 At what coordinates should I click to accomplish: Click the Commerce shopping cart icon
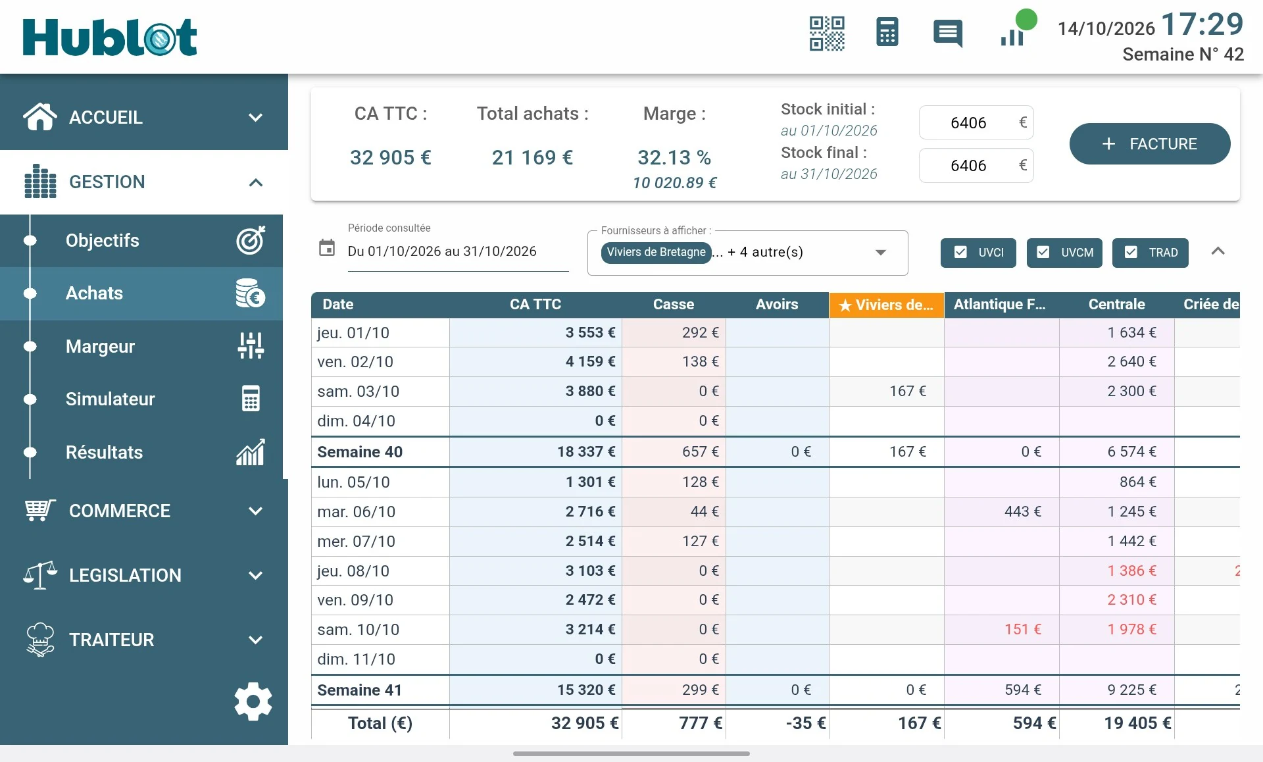(x=40, y=510)
